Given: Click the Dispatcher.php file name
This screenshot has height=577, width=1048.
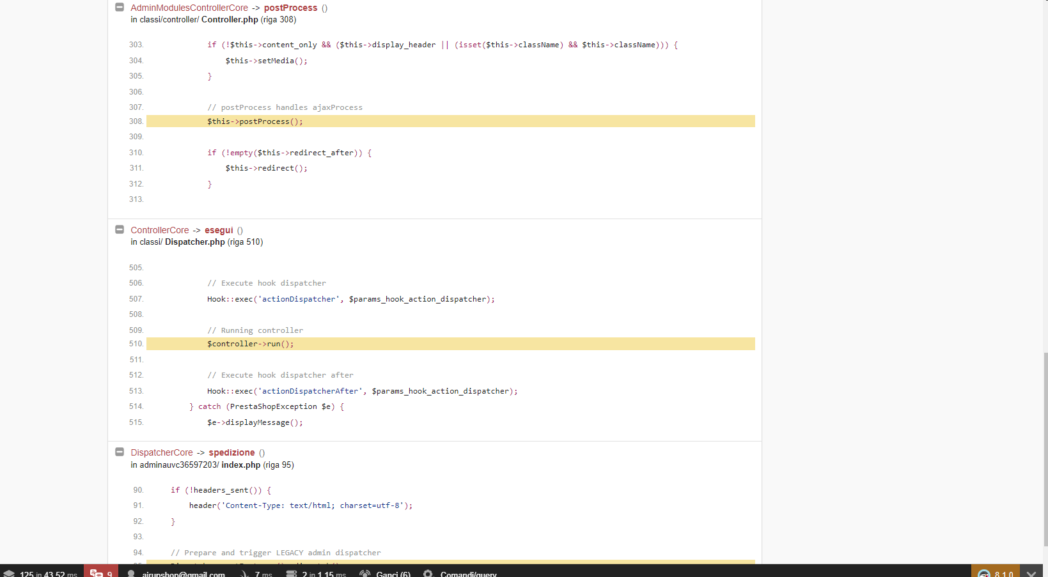Looking at the screenshot, I should (x=195, y=242).
